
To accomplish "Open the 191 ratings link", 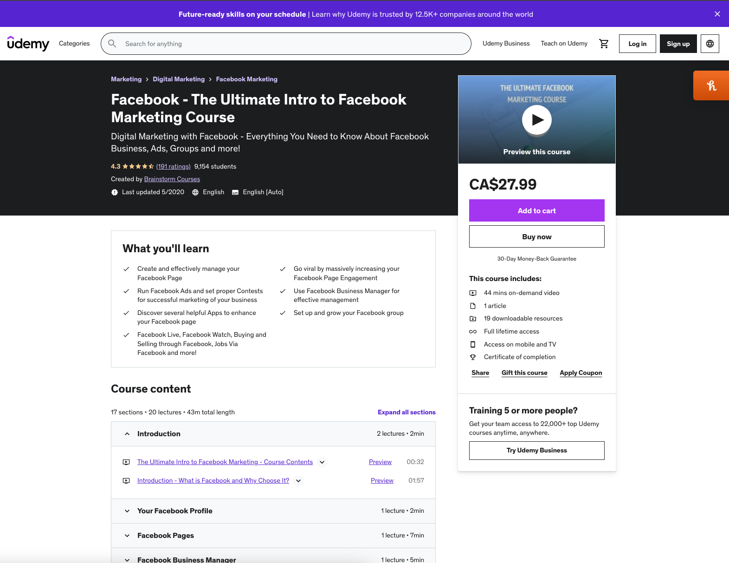I will [173, 166].
